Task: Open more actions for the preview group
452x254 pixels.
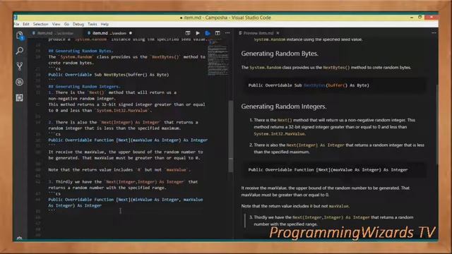Action: tap(434, 33)
